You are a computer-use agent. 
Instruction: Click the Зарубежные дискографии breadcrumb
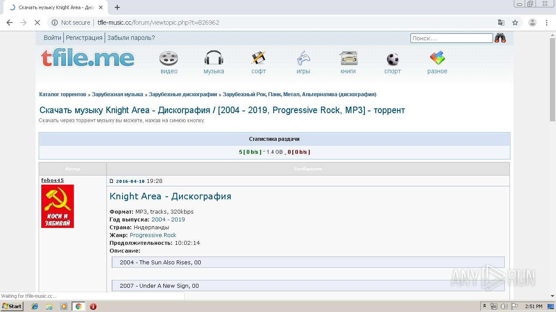coord(183,94)
